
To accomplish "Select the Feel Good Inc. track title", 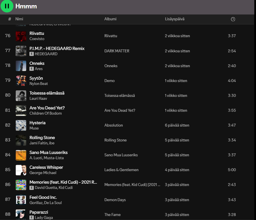I will 43,197.
